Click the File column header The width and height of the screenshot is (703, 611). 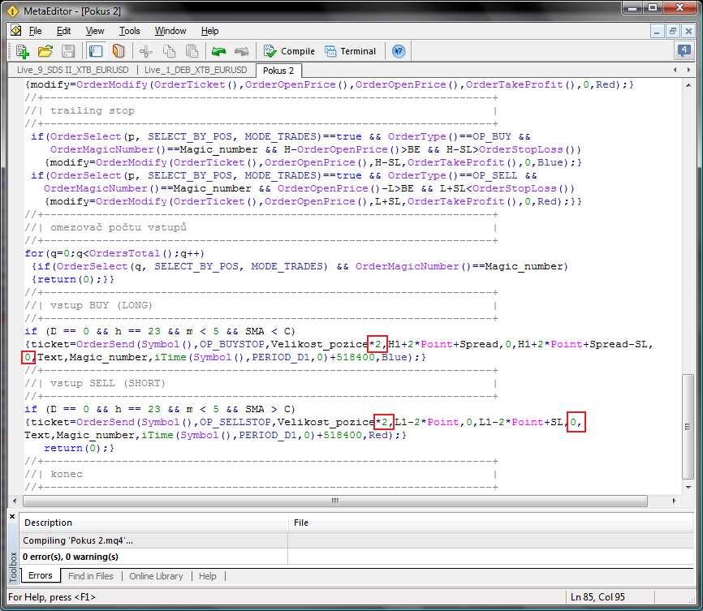pyautogui.click(x=490, y=523)
